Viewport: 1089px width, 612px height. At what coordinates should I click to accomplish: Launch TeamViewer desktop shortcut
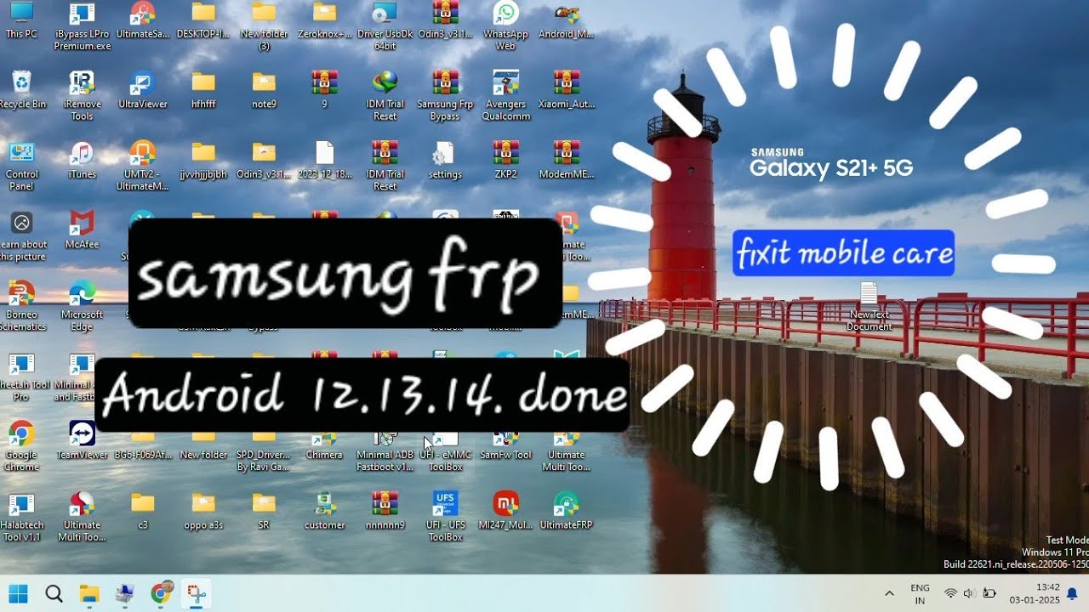[82, 440]
